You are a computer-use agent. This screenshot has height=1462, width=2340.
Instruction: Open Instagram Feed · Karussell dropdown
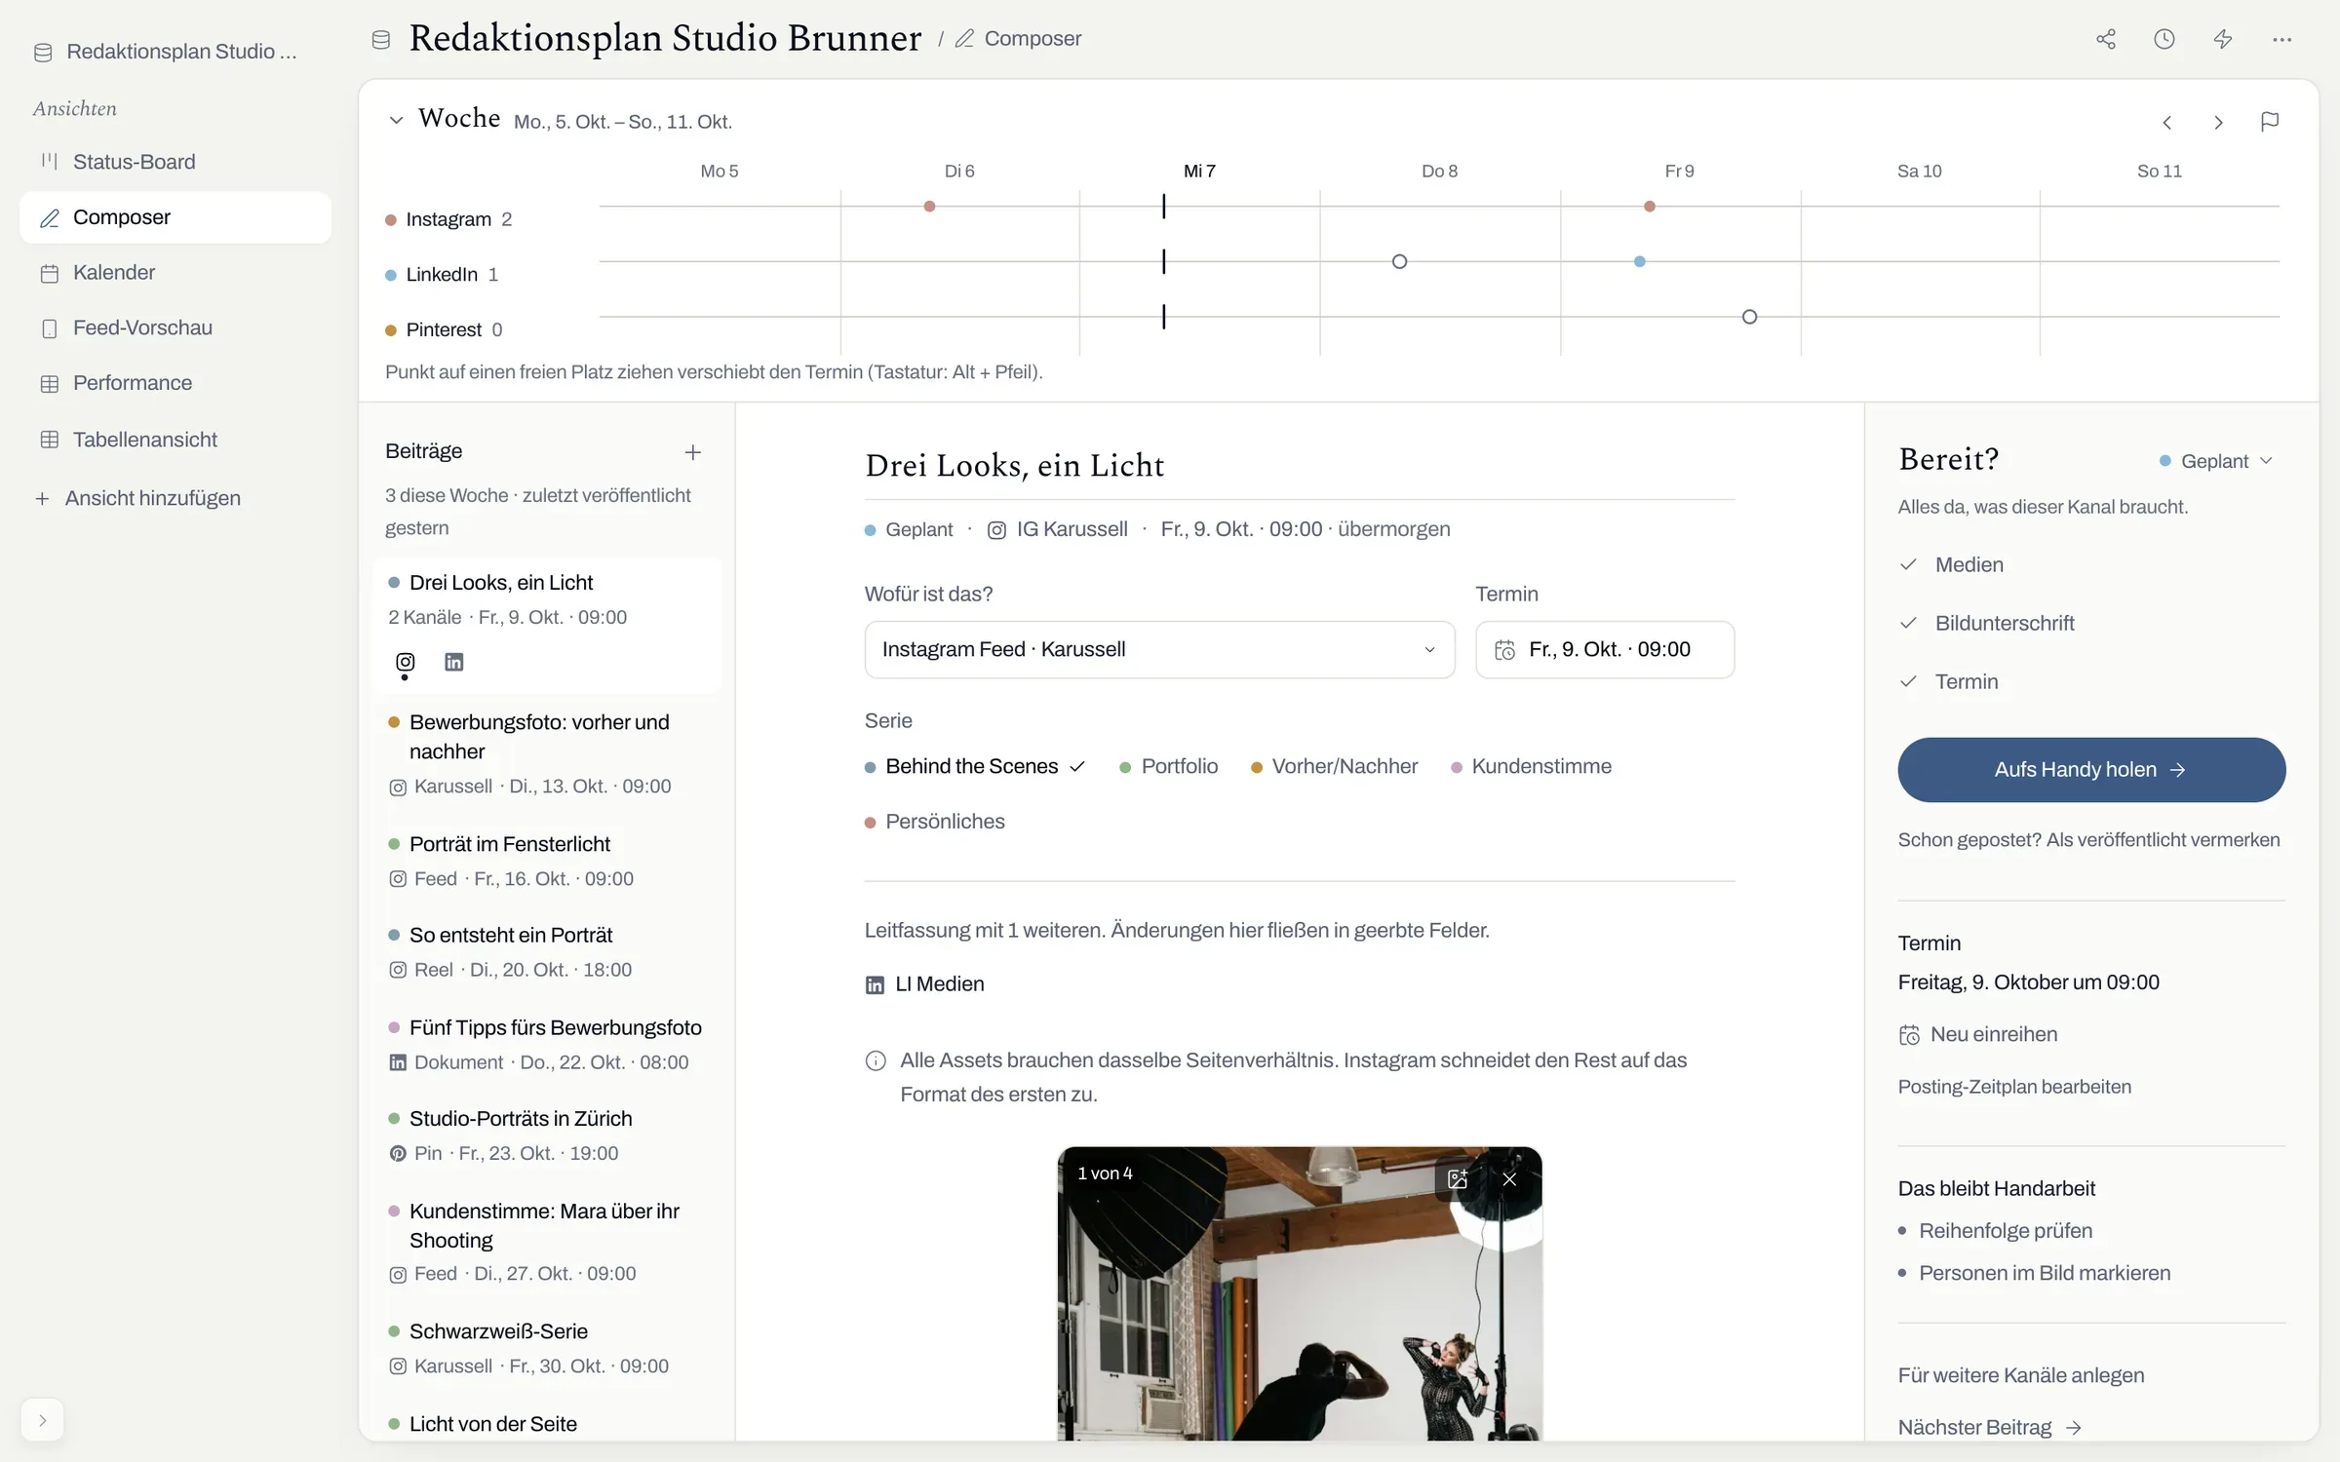coord(1159,650)
